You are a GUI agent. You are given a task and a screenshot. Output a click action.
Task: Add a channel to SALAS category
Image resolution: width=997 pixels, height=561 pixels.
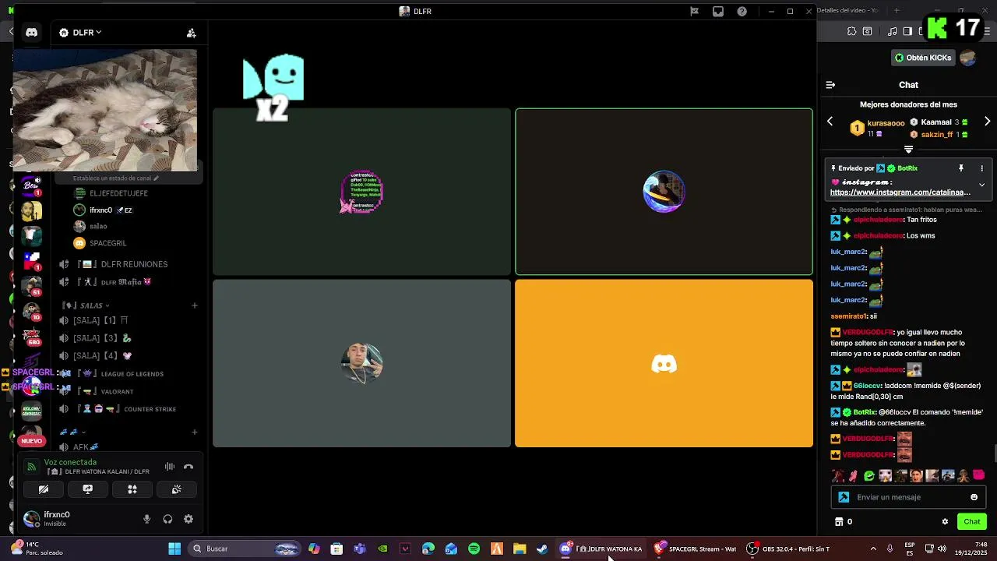coord(195,305)
